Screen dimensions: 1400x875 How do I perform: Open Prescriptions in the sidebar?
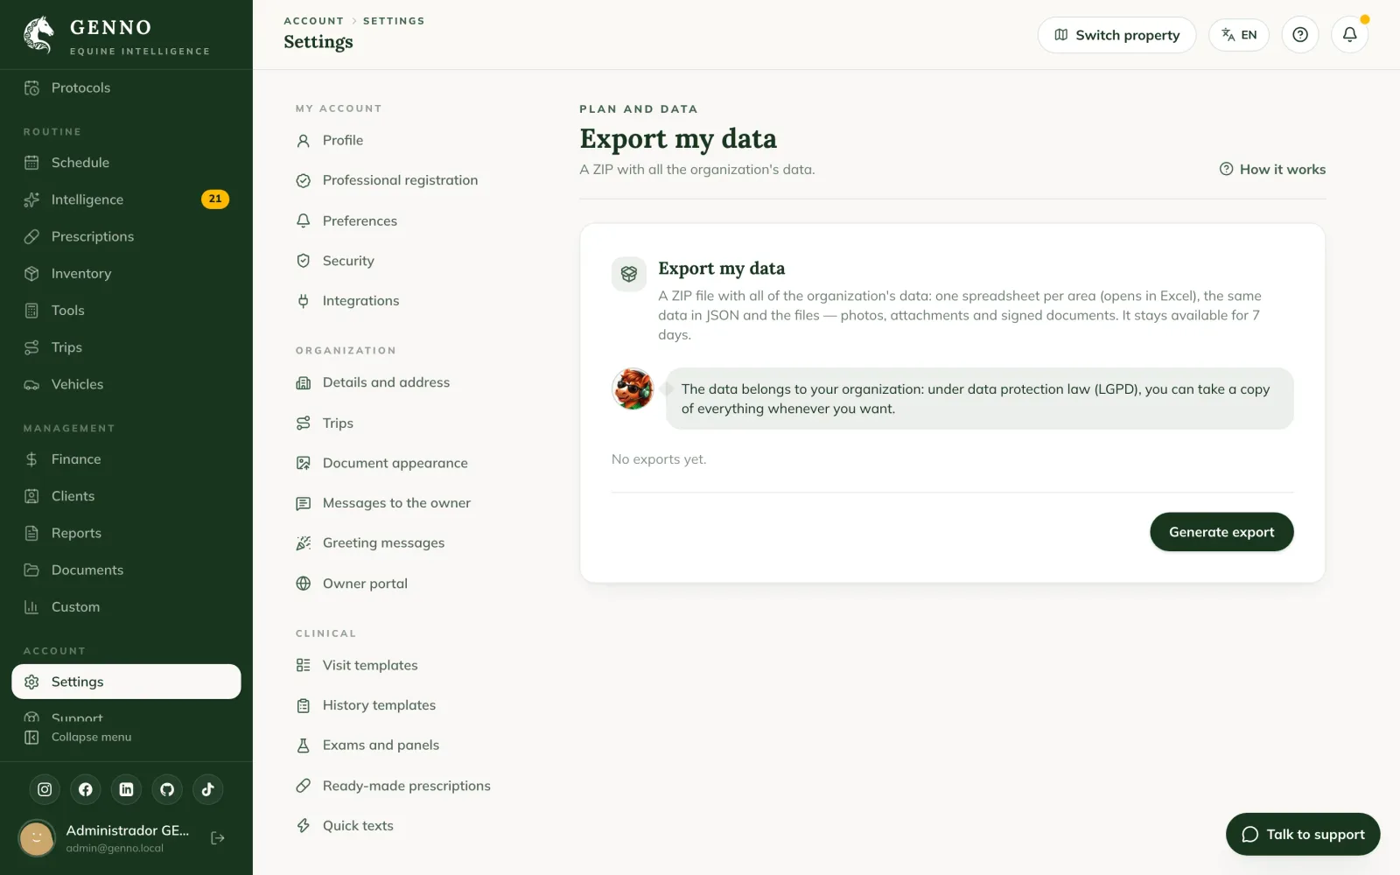(126, 236)
